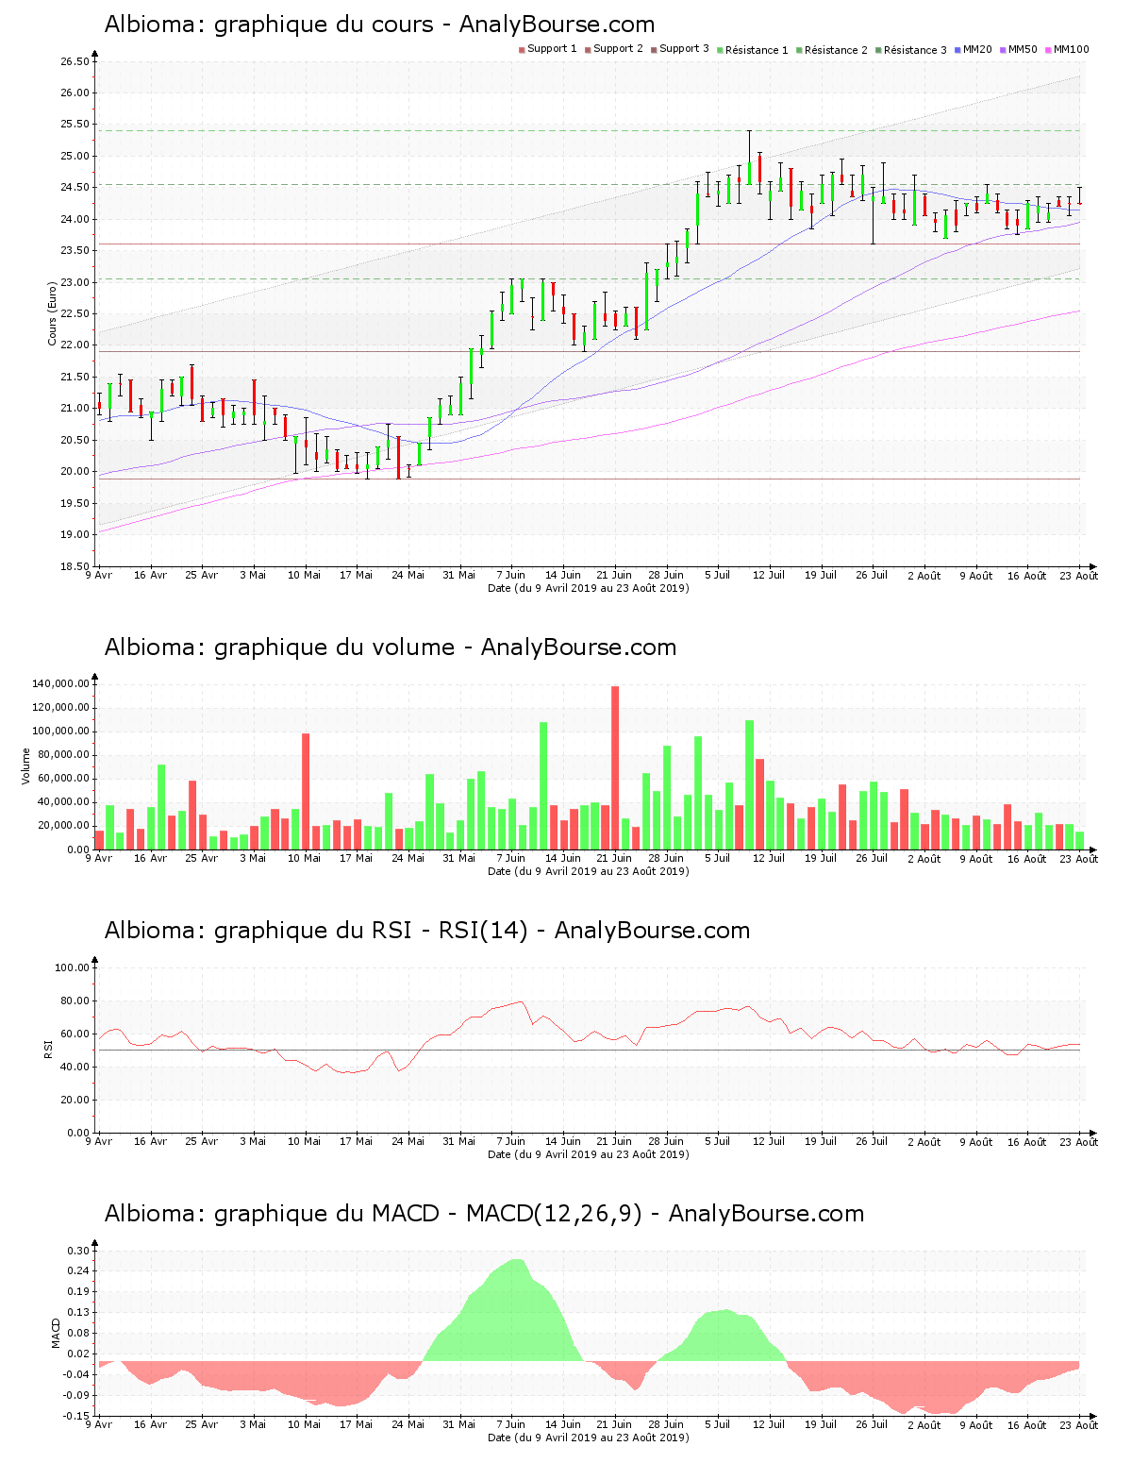Click the -0.15 value on MACD axis
Image resolution: width=1132 pixels, height=1463 pixels.
[x=76, y=1416]
